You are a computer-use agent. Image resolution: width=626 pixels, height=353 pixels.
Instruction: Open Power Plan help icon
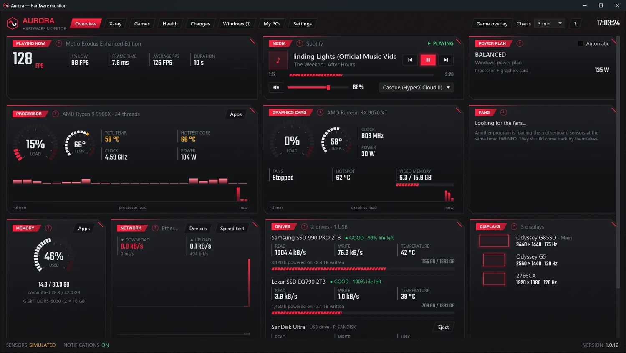coord(520,43)
